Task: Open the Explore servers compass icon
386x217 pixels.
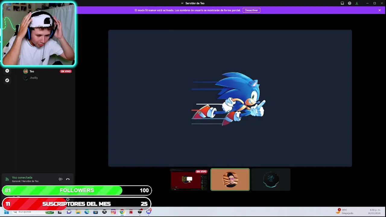Action: tap(7, 80)
